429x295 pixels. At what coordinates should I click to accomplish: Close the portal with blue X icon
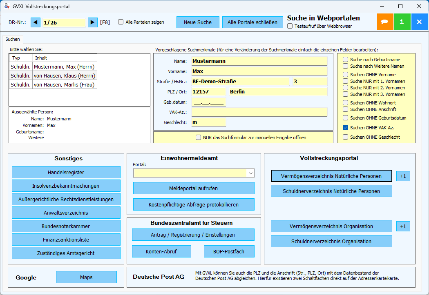coord(420,22)
